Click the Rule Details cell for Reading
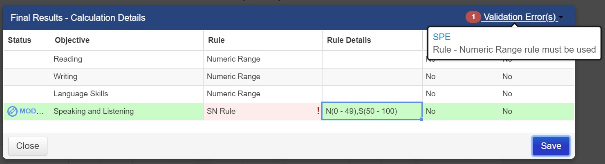This screenshot has width=605, height=164. tap(372, 59)
